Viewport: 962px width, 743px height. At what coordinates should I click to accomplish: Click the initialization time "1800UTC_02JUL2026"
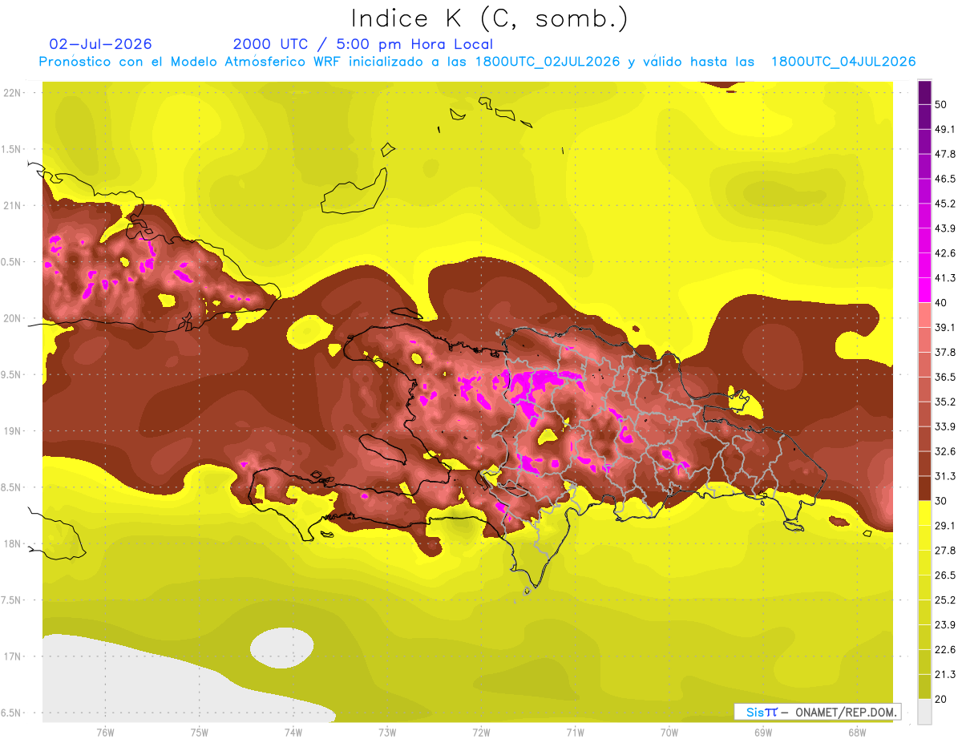pos(548,62)
